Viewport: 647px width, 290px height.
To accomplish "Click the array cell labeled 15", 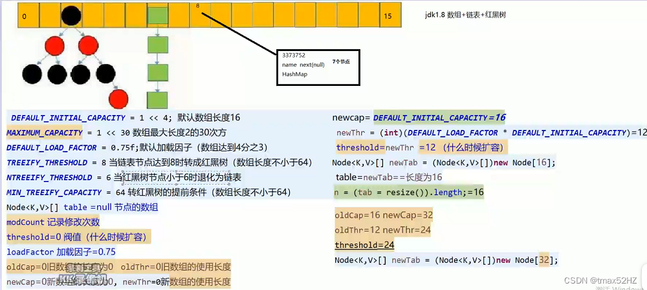I will point(390,16).
